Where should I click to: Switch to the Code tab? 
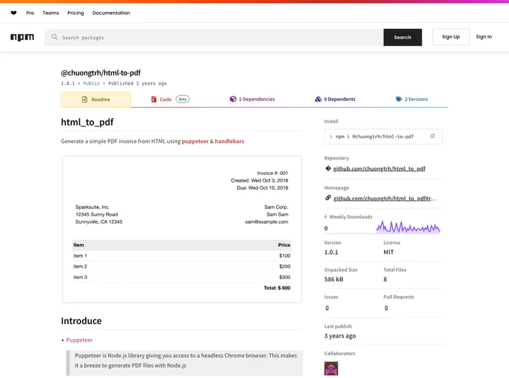(170, 100)
